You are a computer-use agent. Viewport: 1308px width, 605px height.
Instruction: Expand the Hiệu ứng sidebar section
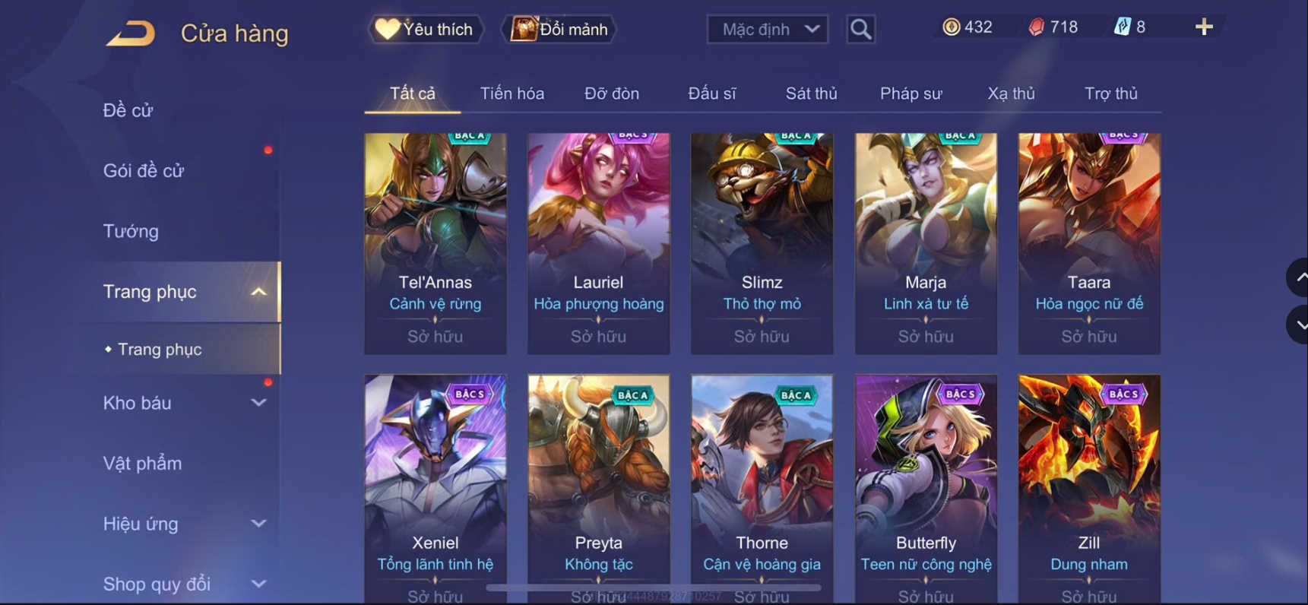[x=258, y=524]
